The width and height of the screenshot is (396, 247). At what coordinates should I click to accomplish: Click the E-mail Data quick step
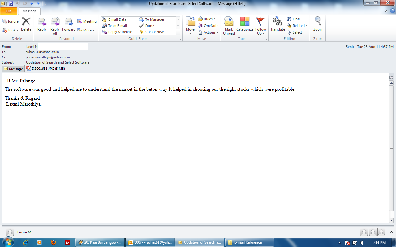coord(114,19)
